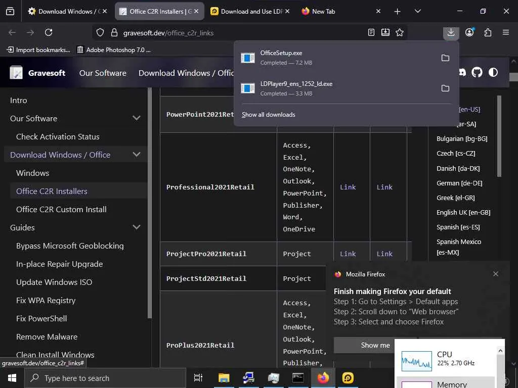The height and width of the screenshot is (388, 518).
Task: Click second Link for ProjectPro2021Retail
Action: [384, 254]
